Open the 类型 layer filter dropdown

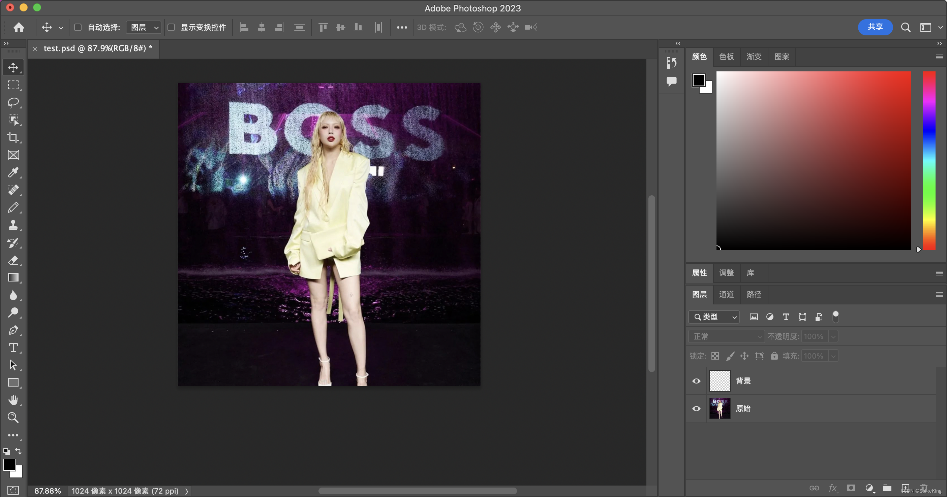pos(714,317)
